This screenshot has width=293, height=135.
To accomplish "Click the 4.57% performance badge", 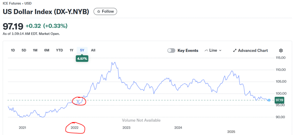I will [82, 59].
